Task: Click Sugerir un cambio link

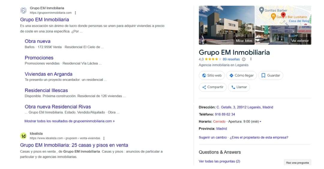Action: [213, 137]
